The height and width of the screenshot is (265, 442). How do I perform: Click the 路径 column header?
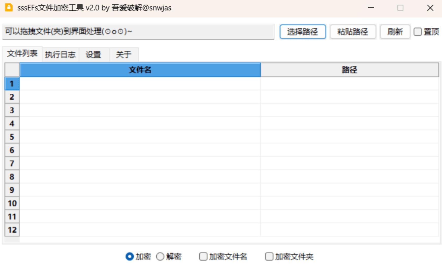click(350, 70)
